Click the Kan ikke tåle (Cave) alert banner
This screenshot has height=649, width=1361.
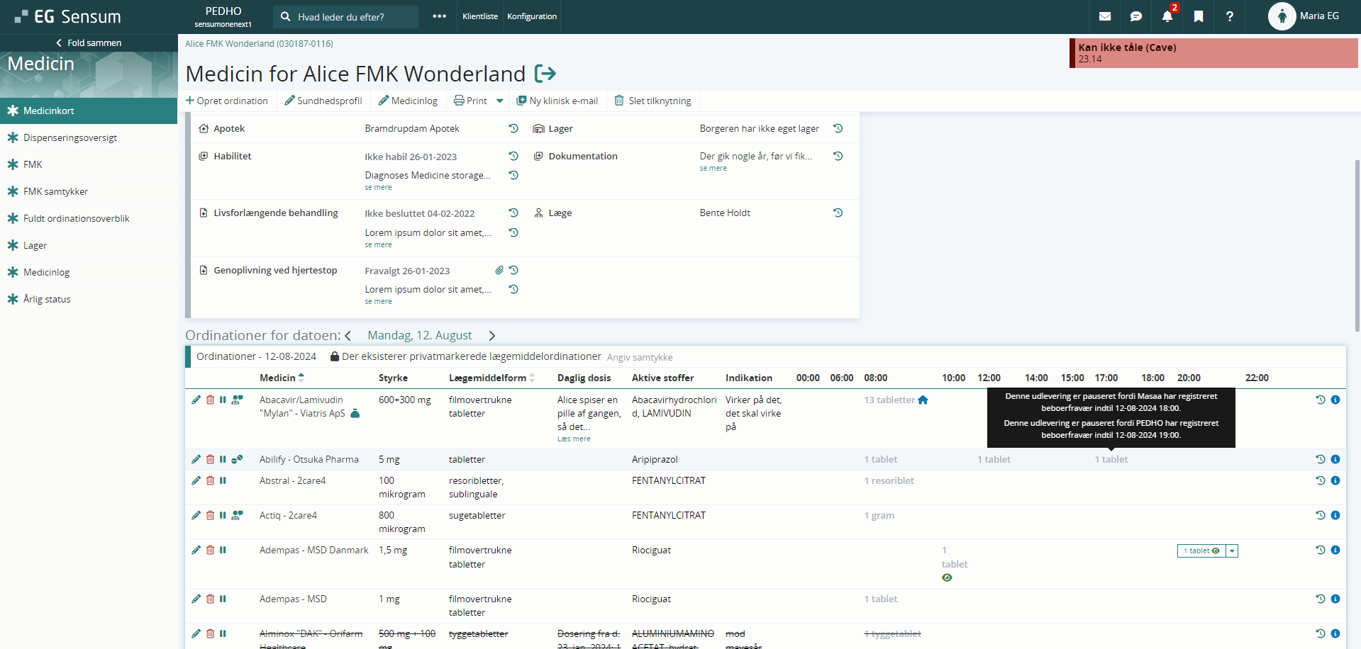click(1213, 53)
